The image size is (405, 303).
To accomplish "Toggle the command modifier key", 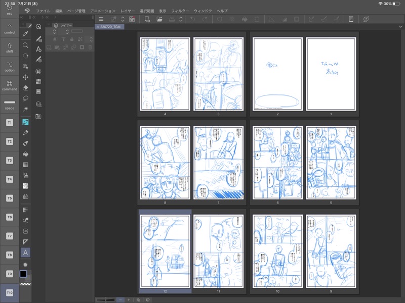I will pos(9,86).
